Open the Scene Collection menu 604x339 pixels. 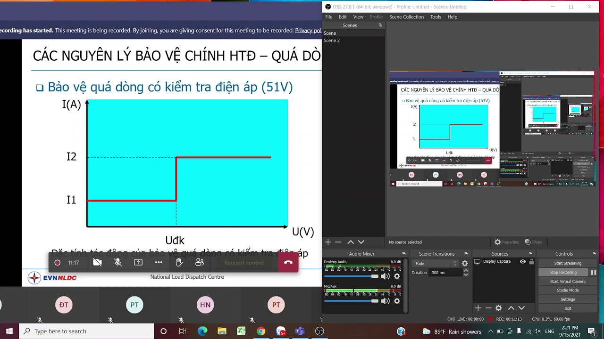406,17
